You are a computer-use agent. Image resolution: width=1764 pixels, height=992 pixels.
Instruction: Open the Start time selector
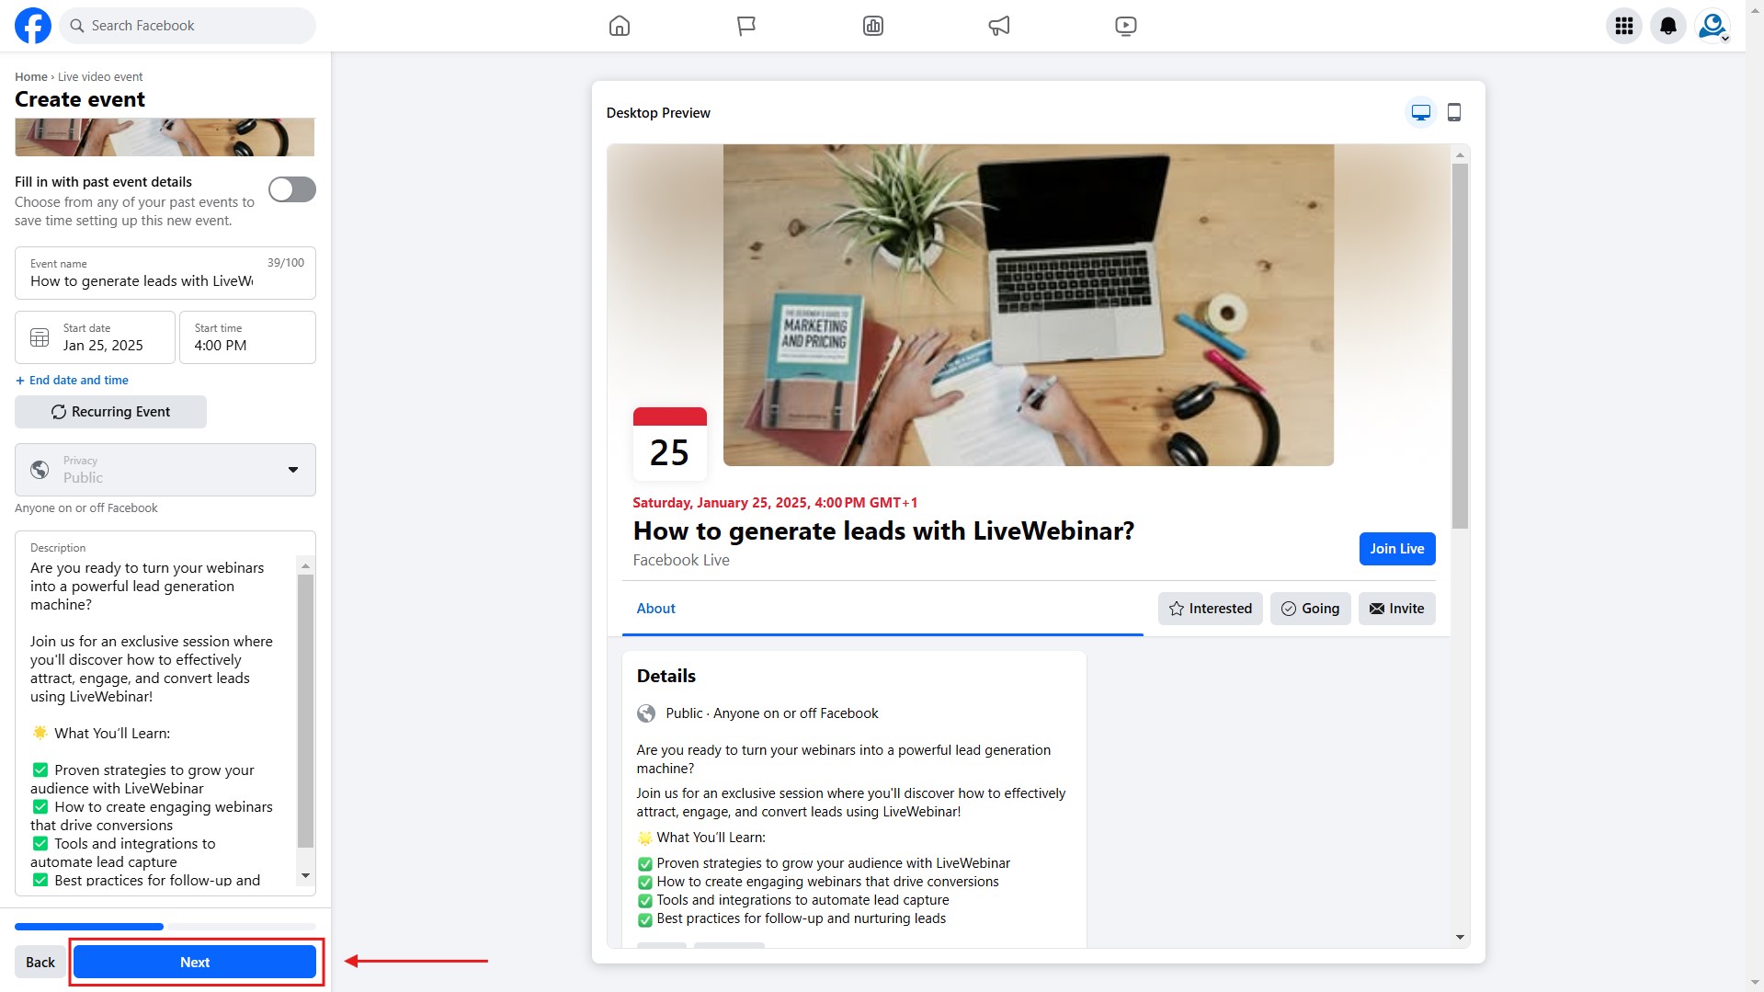(247, 337)
